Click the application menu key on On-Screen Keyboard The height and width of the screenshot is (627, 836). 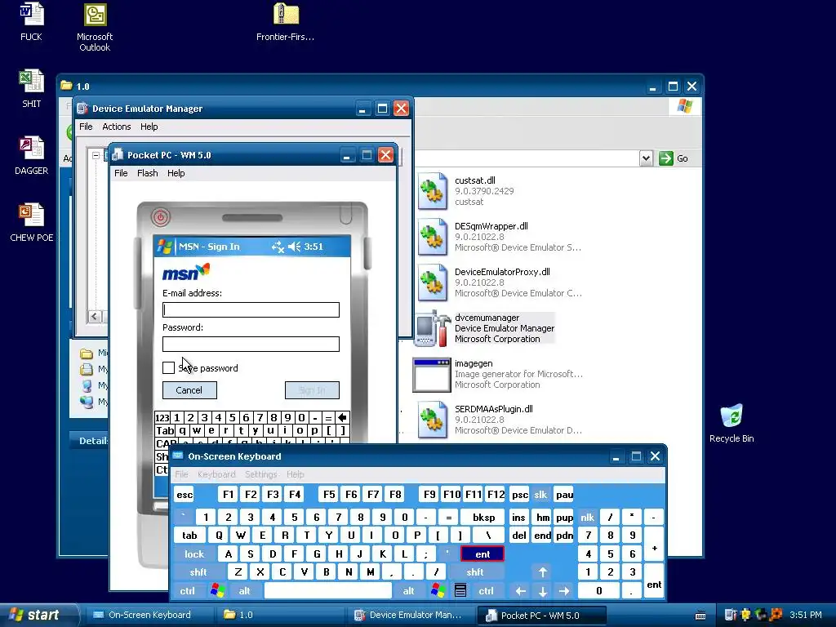[460, 591]
